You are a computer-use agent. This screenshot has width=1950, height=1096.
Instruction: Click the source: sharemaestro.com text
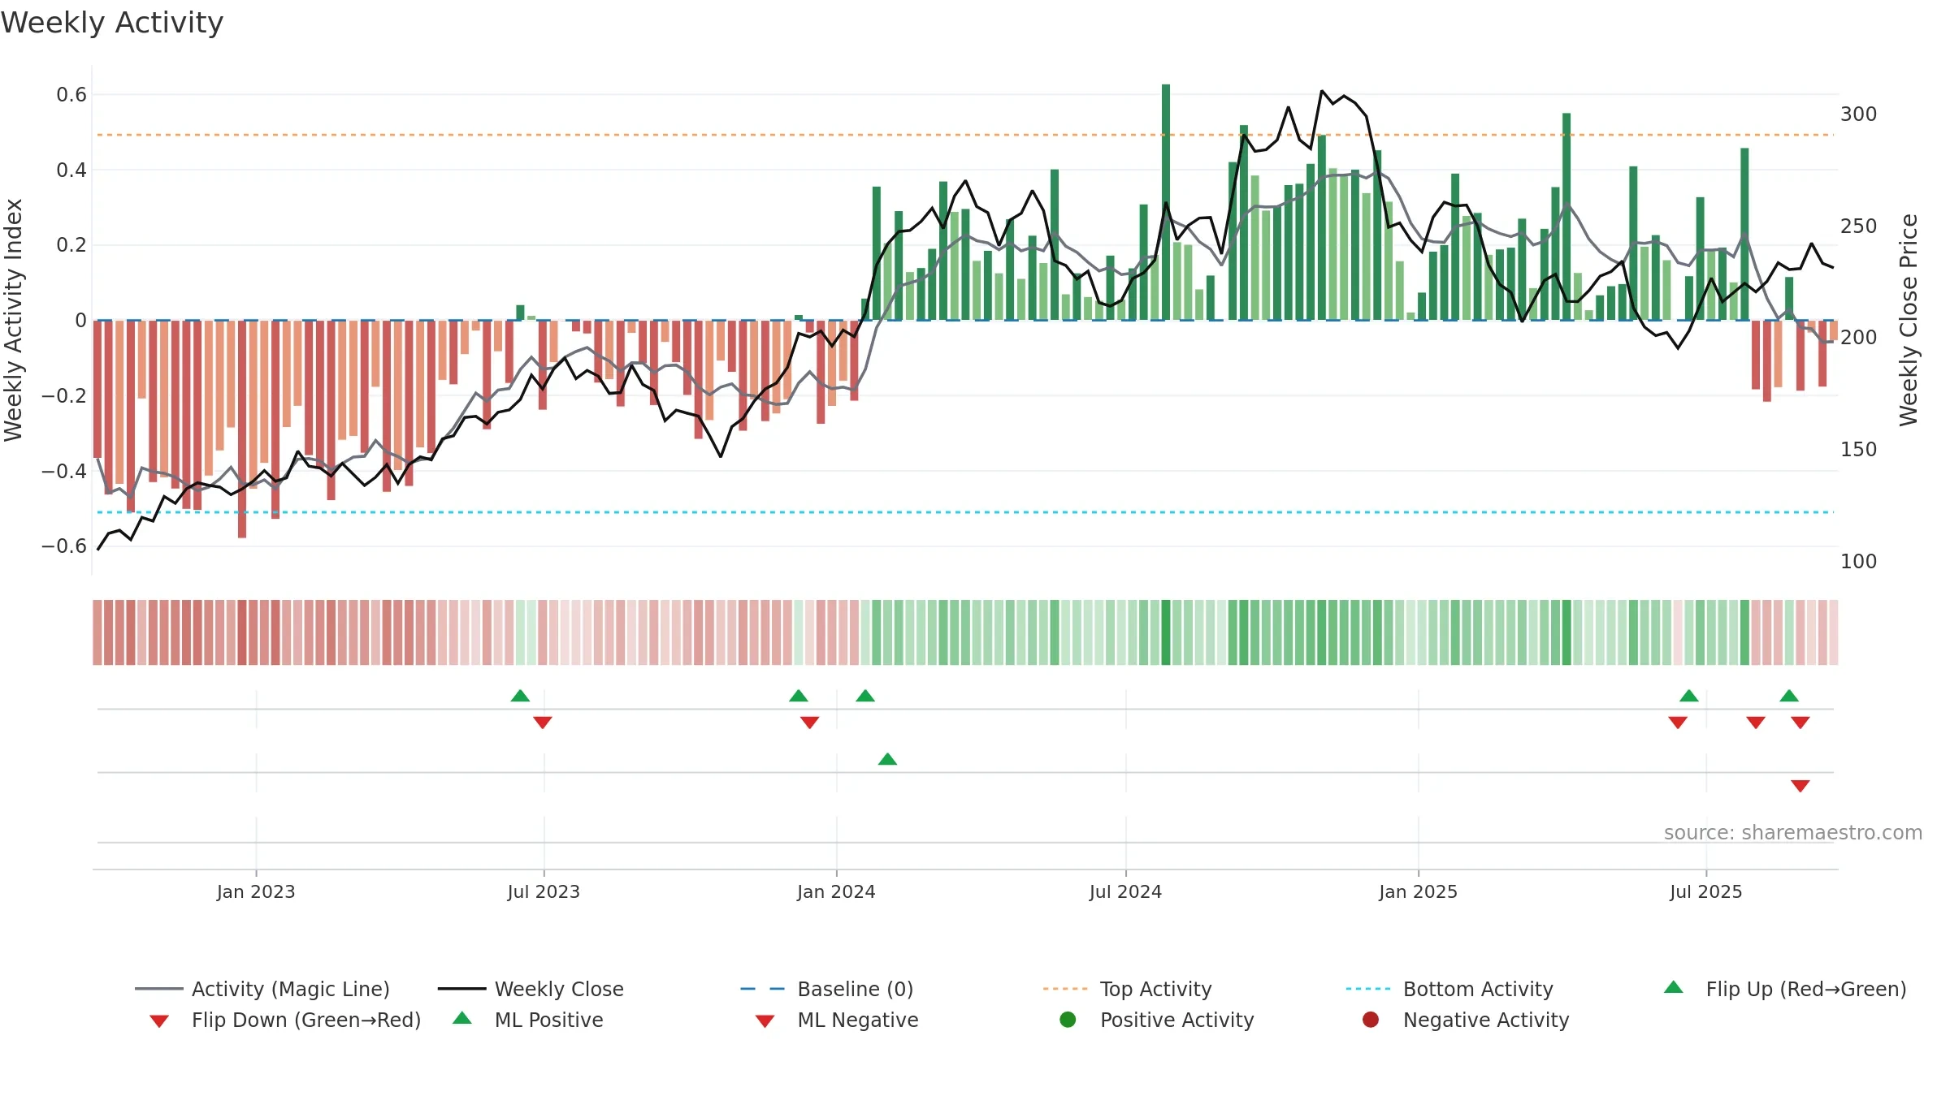point(1793,832)
